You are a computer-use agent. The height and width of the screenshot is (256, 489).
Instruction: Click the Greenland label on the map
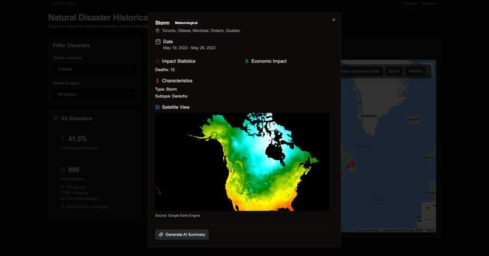point(369,116)
